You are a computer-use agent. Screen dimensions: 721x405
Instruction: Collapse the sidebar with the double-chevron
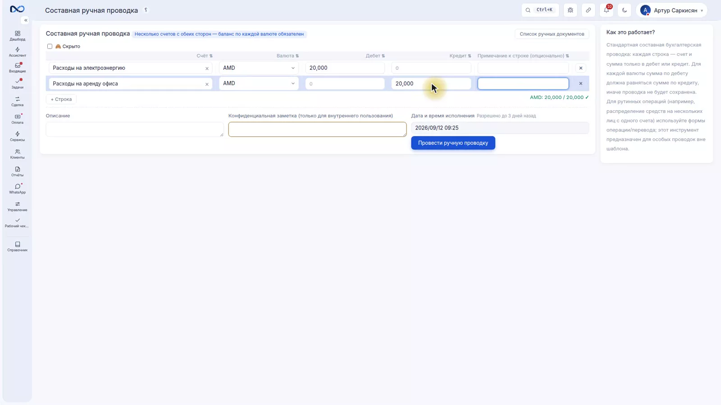pyautogui.click(x=26, y=20)
